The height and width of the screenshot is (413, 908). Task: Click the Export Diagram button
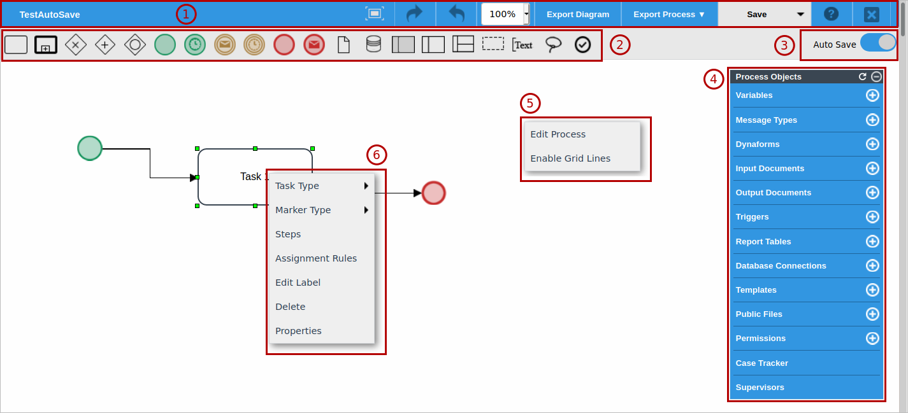coord(578,14)
